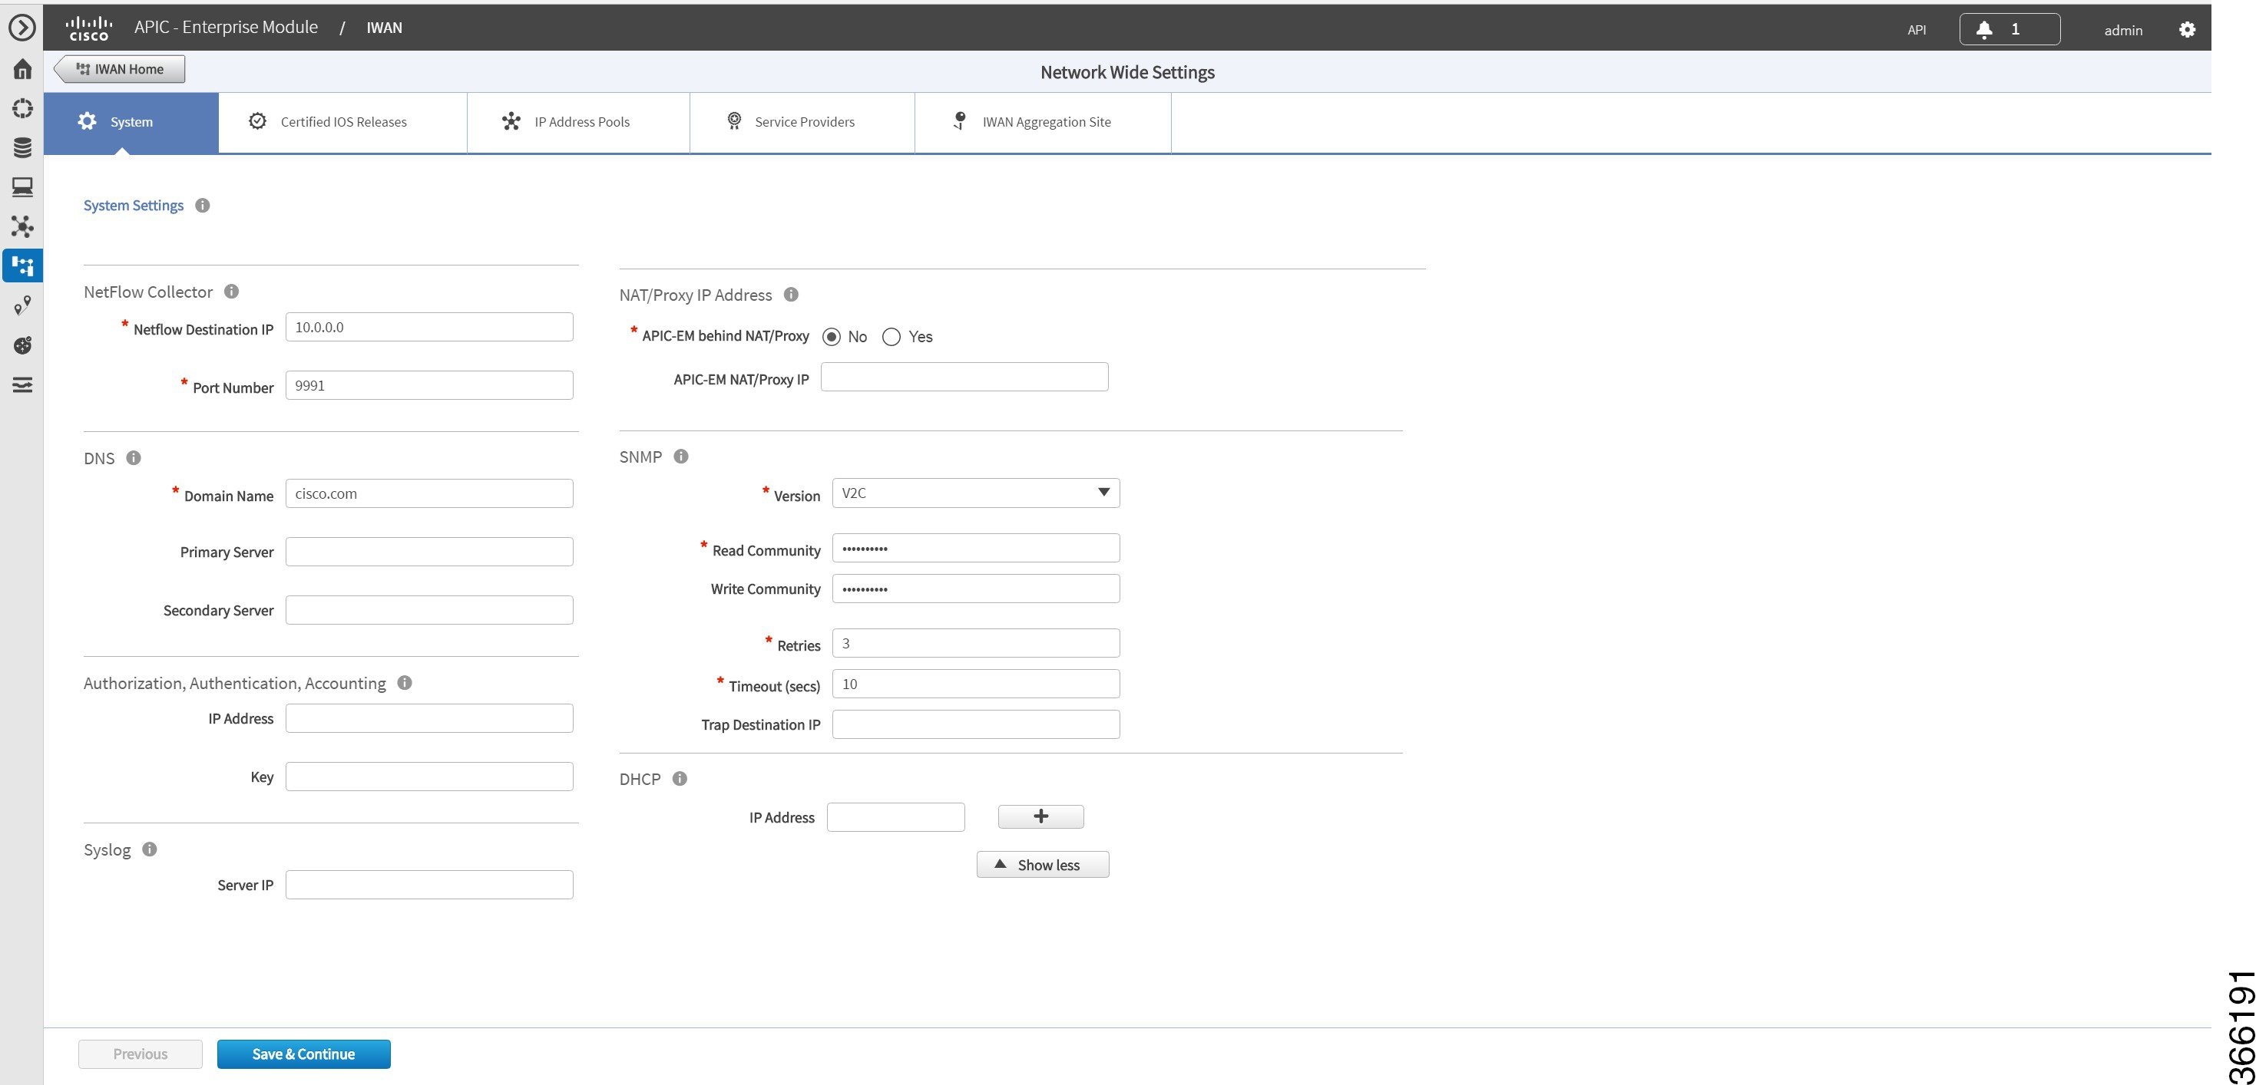Open the wavy-lines sidebar icon
Screen dimensions: 2256x1085
click(x=22, y=385)
